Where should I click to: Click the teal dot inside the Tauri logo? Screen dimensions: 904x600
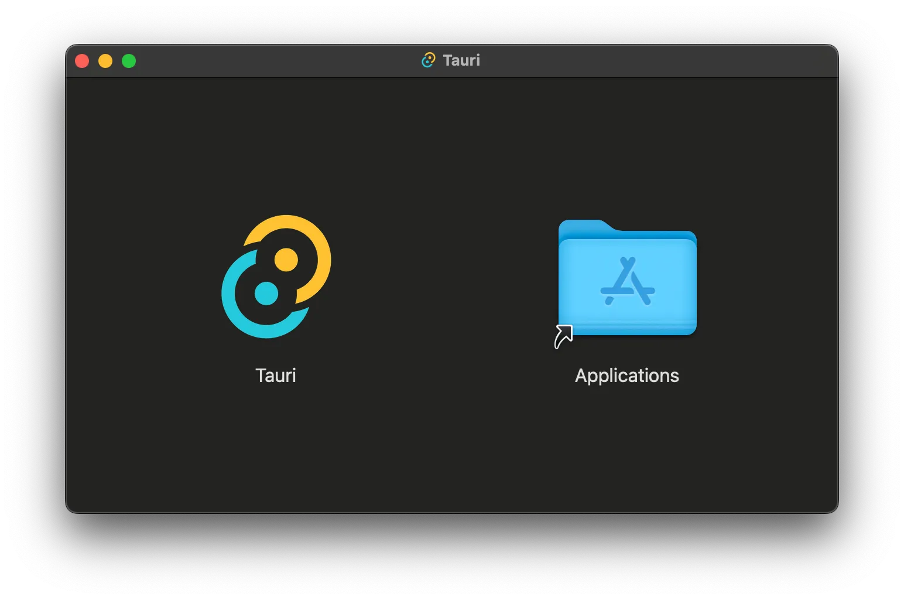click(266, 294)
